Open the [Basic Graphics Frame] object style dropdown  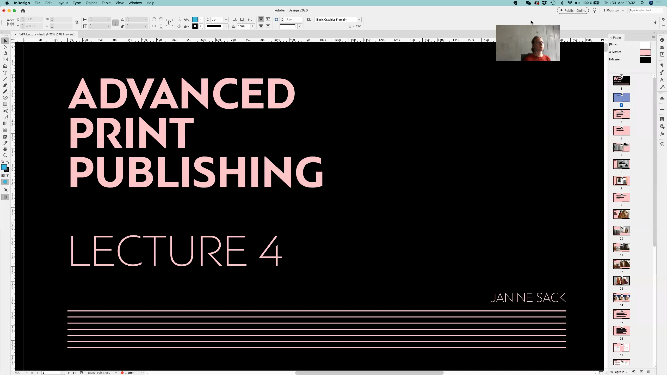click(359, 19)
